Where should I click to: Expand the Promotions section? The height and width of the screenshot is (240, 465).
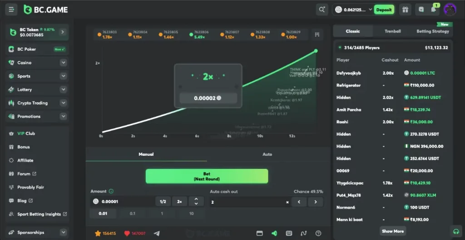tap(63, 116)
